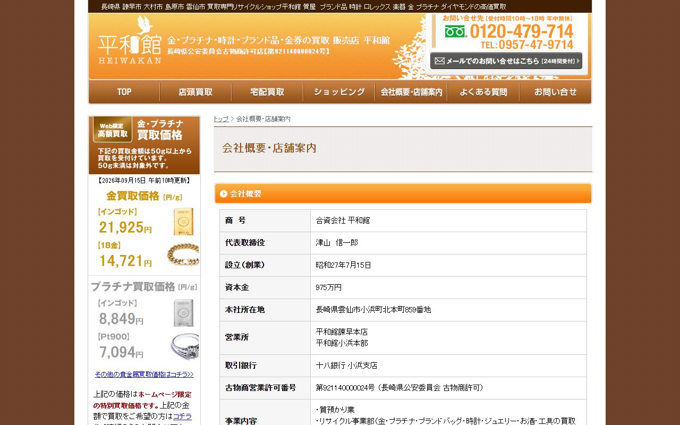Click the Pt900 ring image
This screenshot has height=425, width=680.
184,346
